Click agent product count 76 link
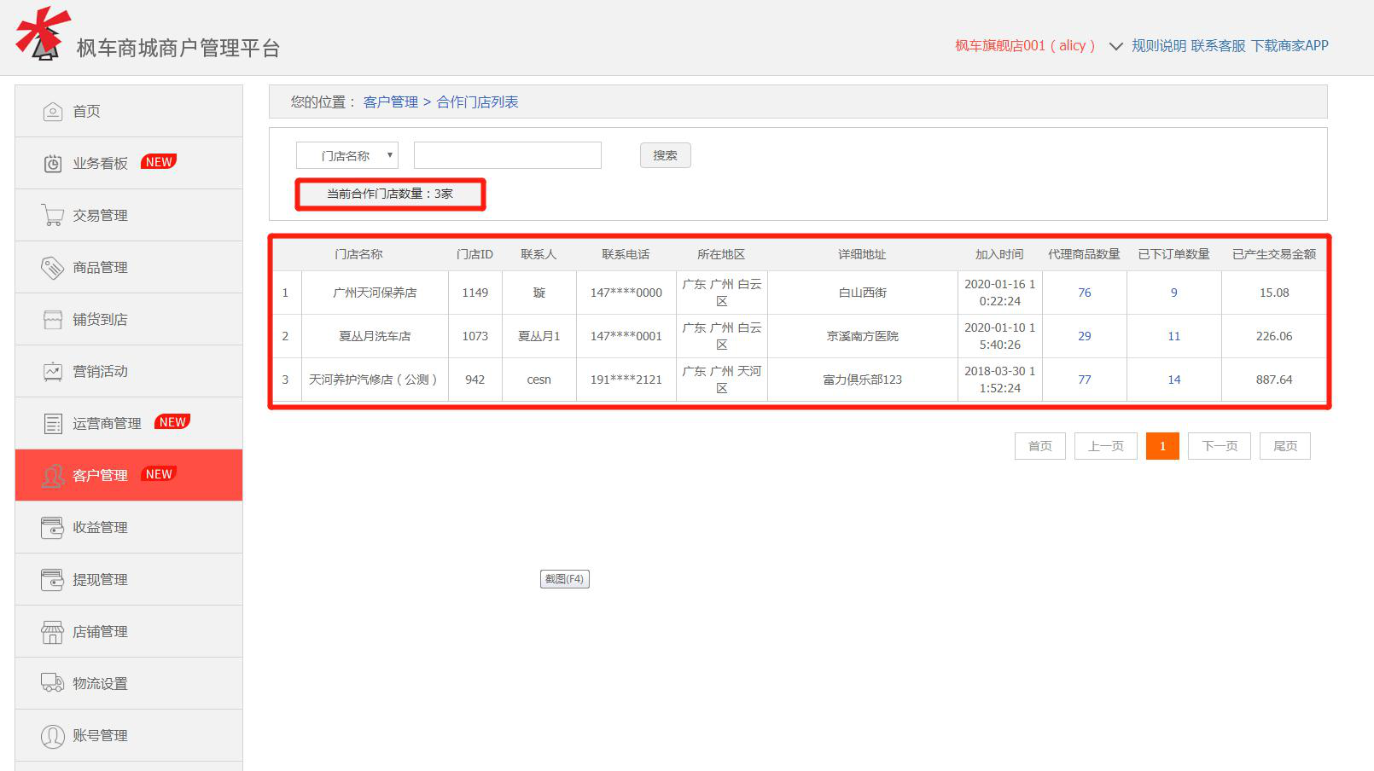The width and height of the screenshot is (1374, 771). coord(1084,293)
